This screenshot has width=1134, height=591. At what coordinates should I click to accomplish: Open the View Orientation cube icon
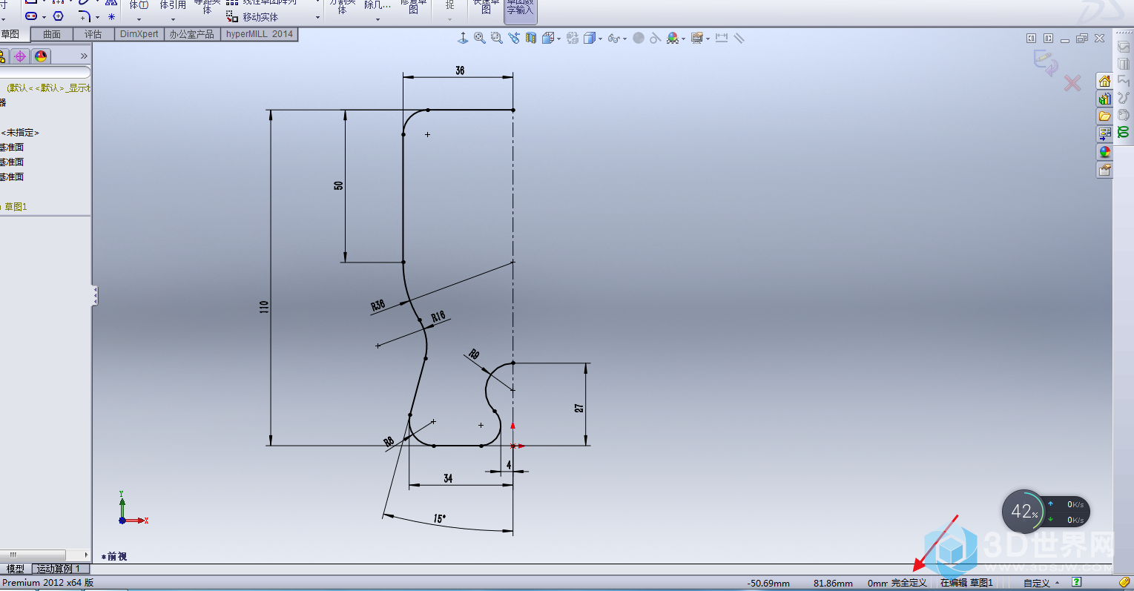coord(548,38)
